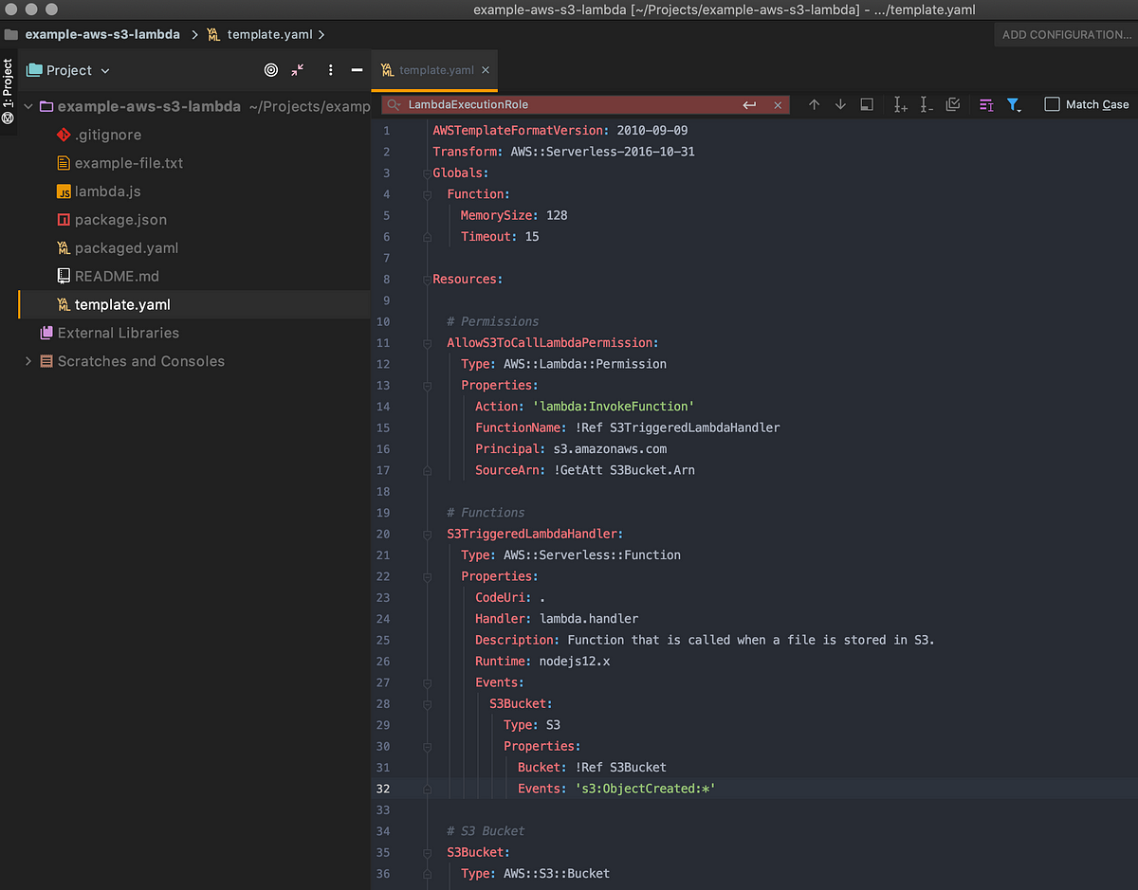This screenshot has width=1138, height=890.
Task: Click the Principal: s3.amazonaws.com line
Action: (571, 448)
